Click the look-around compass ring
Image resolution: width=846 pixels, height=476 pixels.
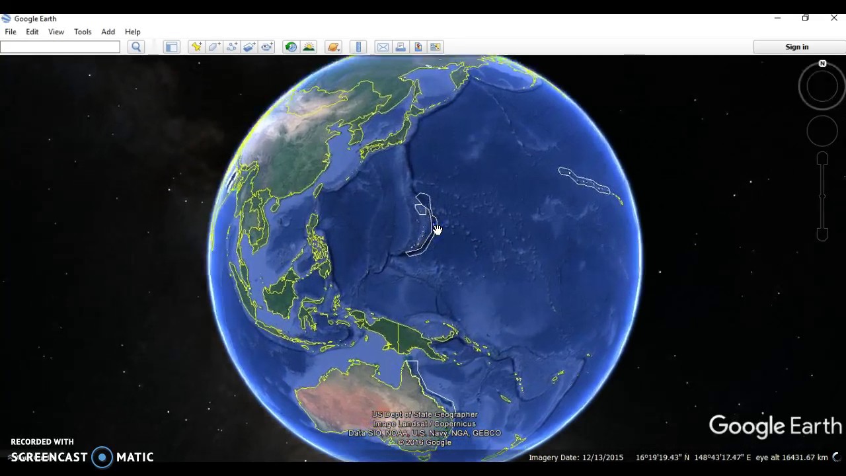pos(822,86)
